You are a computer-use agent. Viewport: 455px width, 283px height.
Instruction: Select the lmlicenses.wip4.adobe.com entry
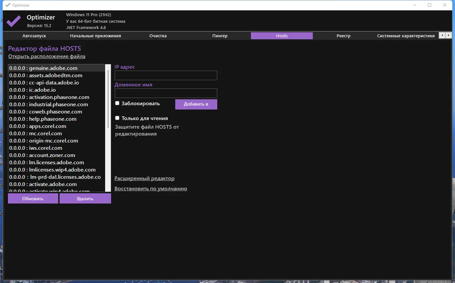57,170
